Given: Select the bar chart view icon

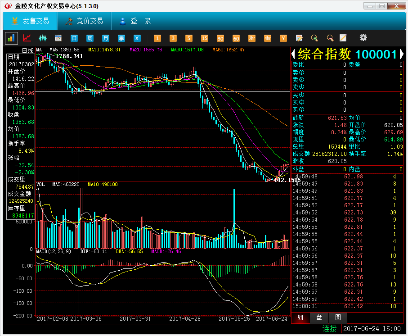Looking at the screenshot, I should click(x=11, y=38).
